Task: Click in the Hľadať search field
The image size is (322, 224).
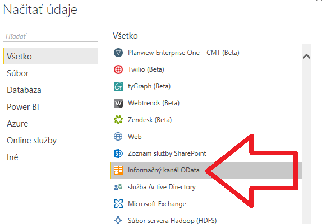Action: coord(50,36)
